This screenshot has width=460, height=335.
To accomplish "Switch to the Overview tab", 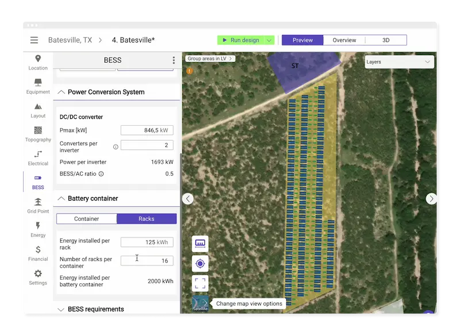I will (x=344, y=40).
